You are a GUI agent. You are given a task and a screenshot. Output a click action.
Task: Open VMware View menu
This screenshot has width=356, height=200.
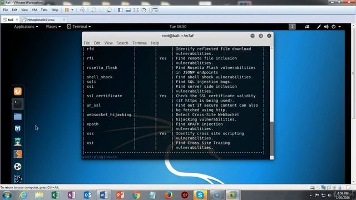click(24, 10)
